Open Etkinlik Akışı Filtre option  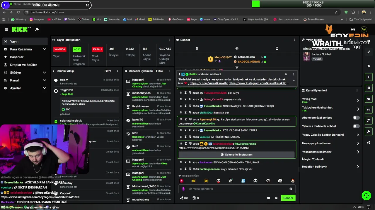tap(108, 71)
